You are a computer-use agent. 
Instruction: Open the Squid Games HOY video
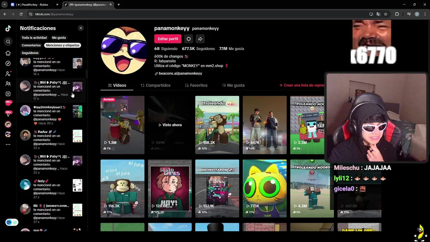pyautogui.click(x=170, y=189)
